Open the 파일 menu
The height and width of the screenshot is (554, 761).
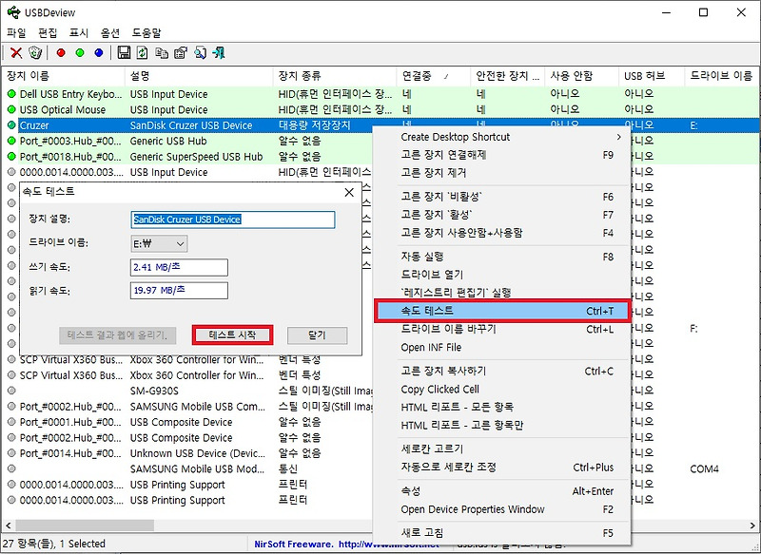[16, 33]
